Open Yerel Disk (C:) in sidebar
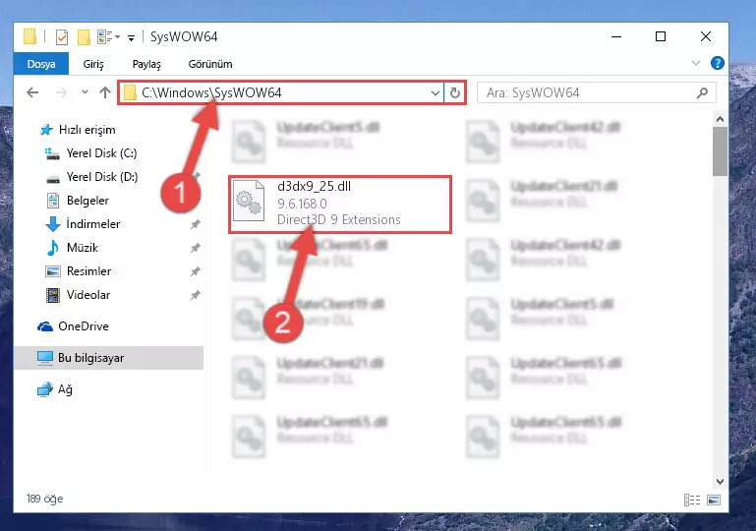Screen dimensions: 756x531 [101, 153]
